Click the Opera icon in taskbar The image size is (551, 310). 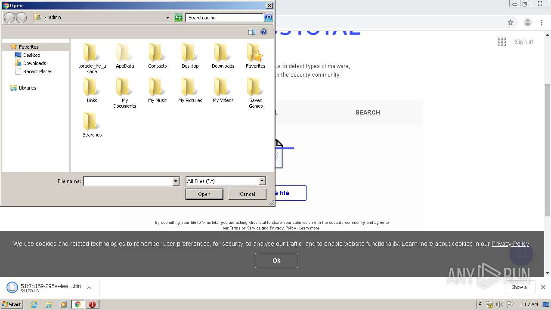click(92, 304)
